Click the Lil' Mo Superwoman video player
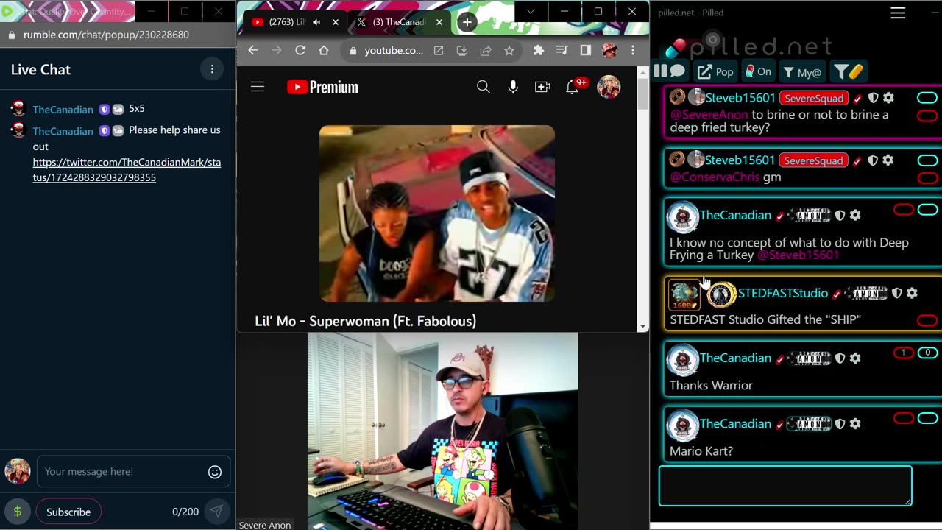This screenshot has width=942, height=530. coord(437,213)
